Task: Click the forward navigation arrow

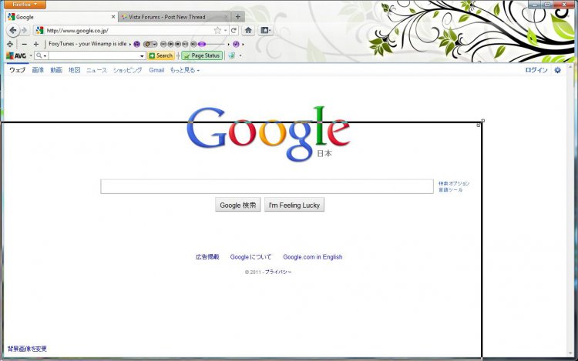Action: [x=25, y=31]
